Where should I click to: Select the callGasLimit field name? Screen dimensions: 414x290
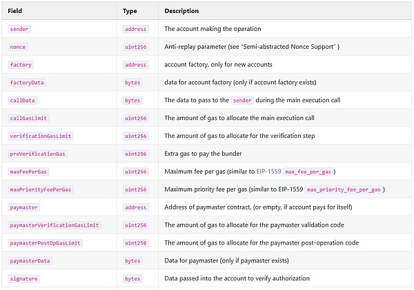[29, 118]
